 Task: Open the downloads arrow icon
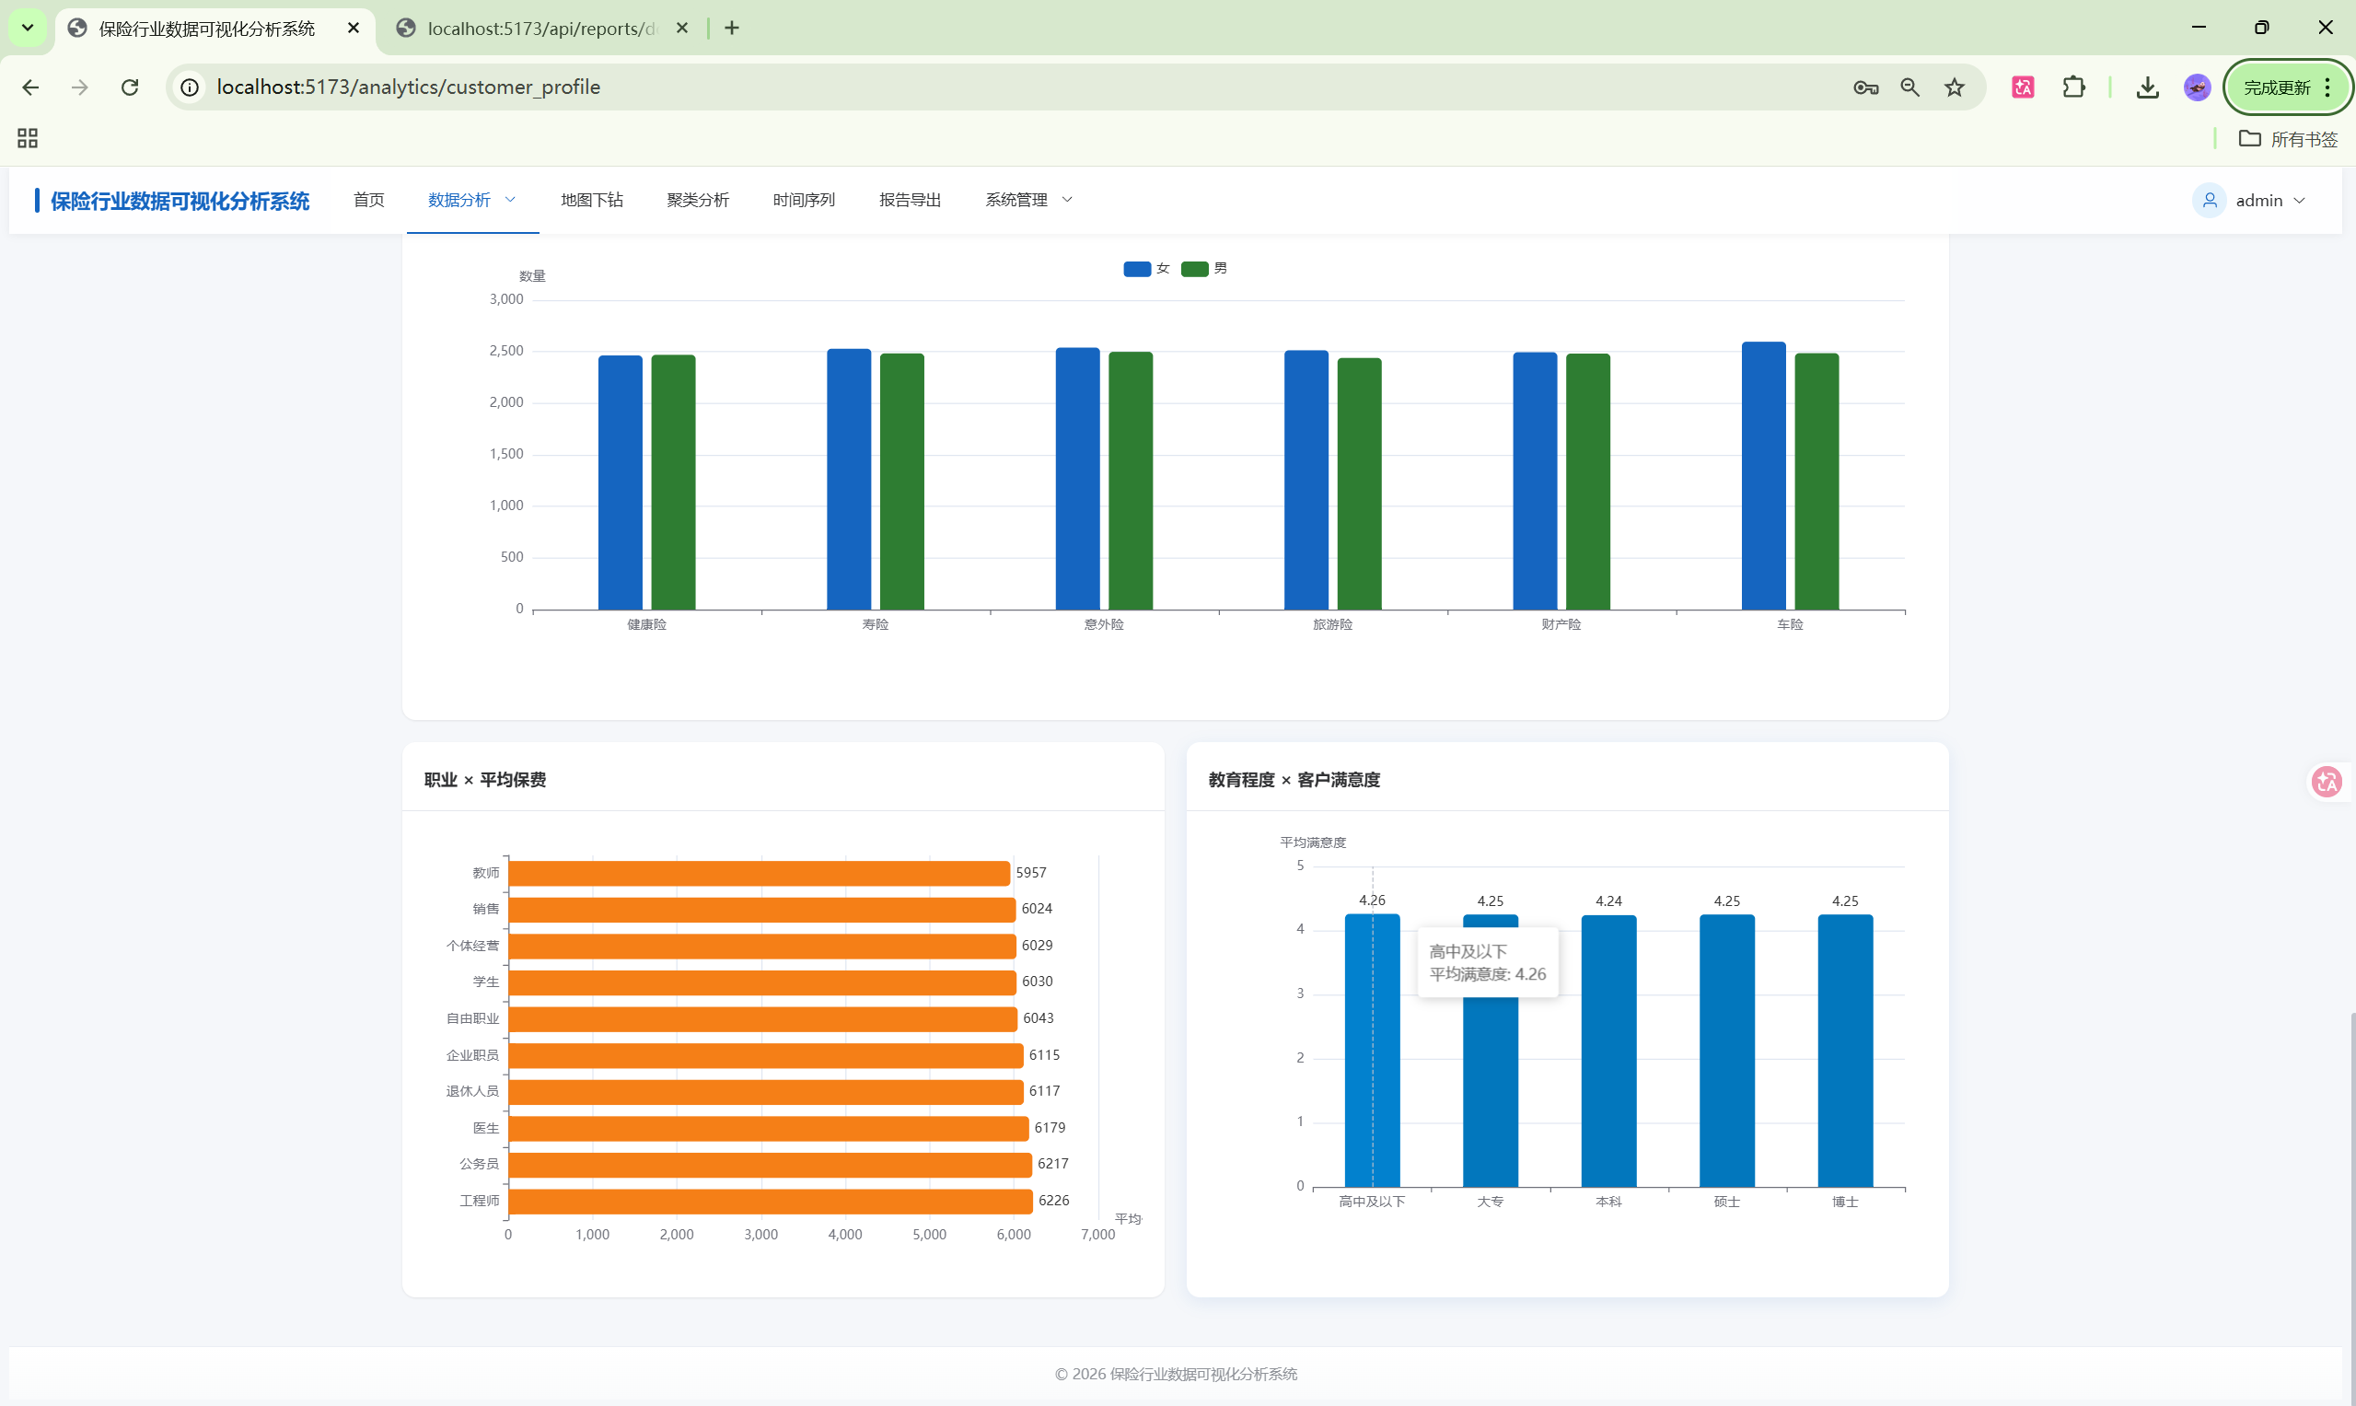coord(2147,87)
